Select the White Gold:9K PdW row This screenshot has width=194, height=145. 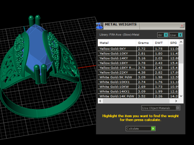click(x=138, y=77)
